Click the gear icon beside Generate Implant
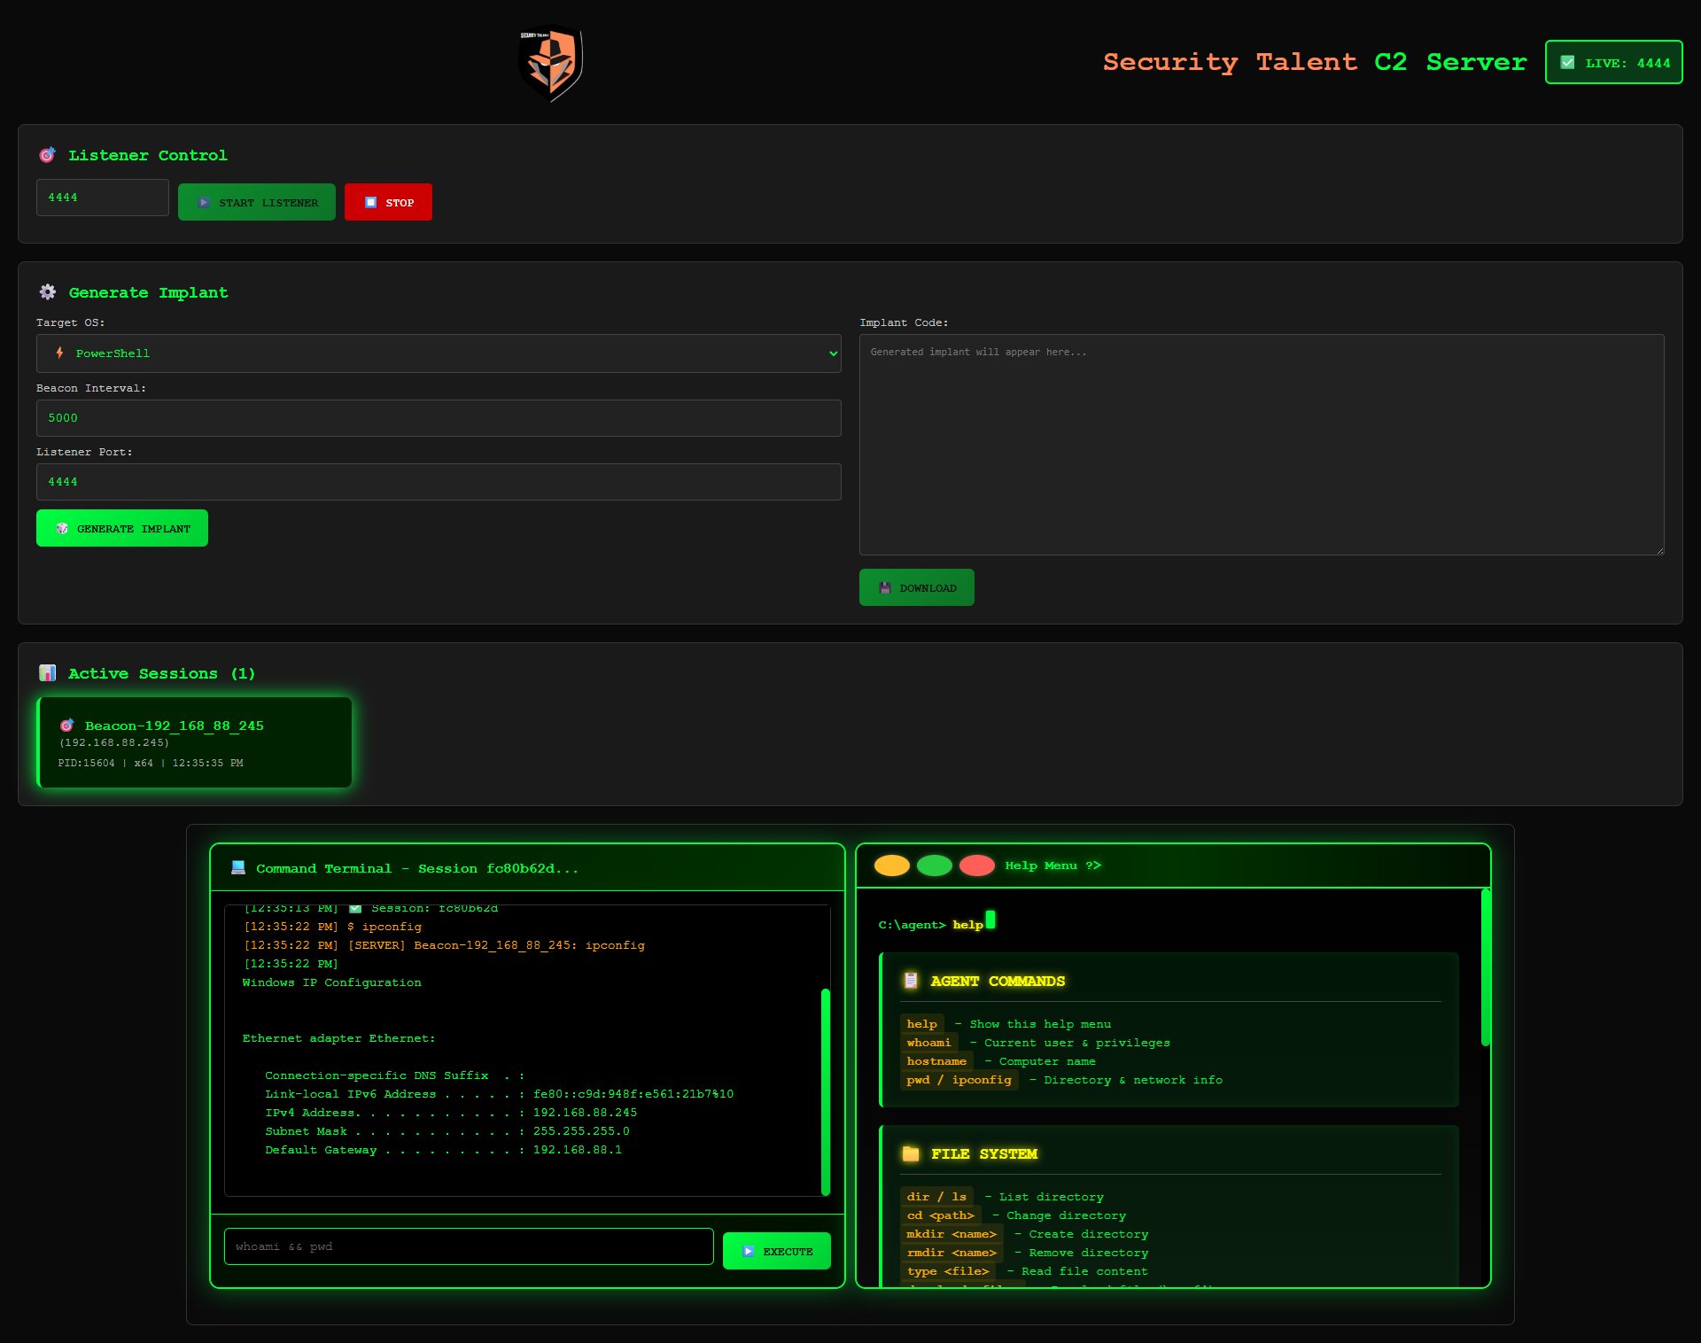The image size is (1701, 1343). coord(48,292)
